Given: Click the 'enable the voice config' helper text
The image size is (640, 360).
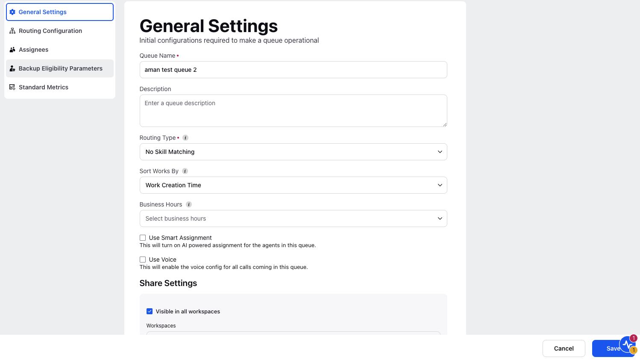Looking at the screenshot, I should 223,267.
